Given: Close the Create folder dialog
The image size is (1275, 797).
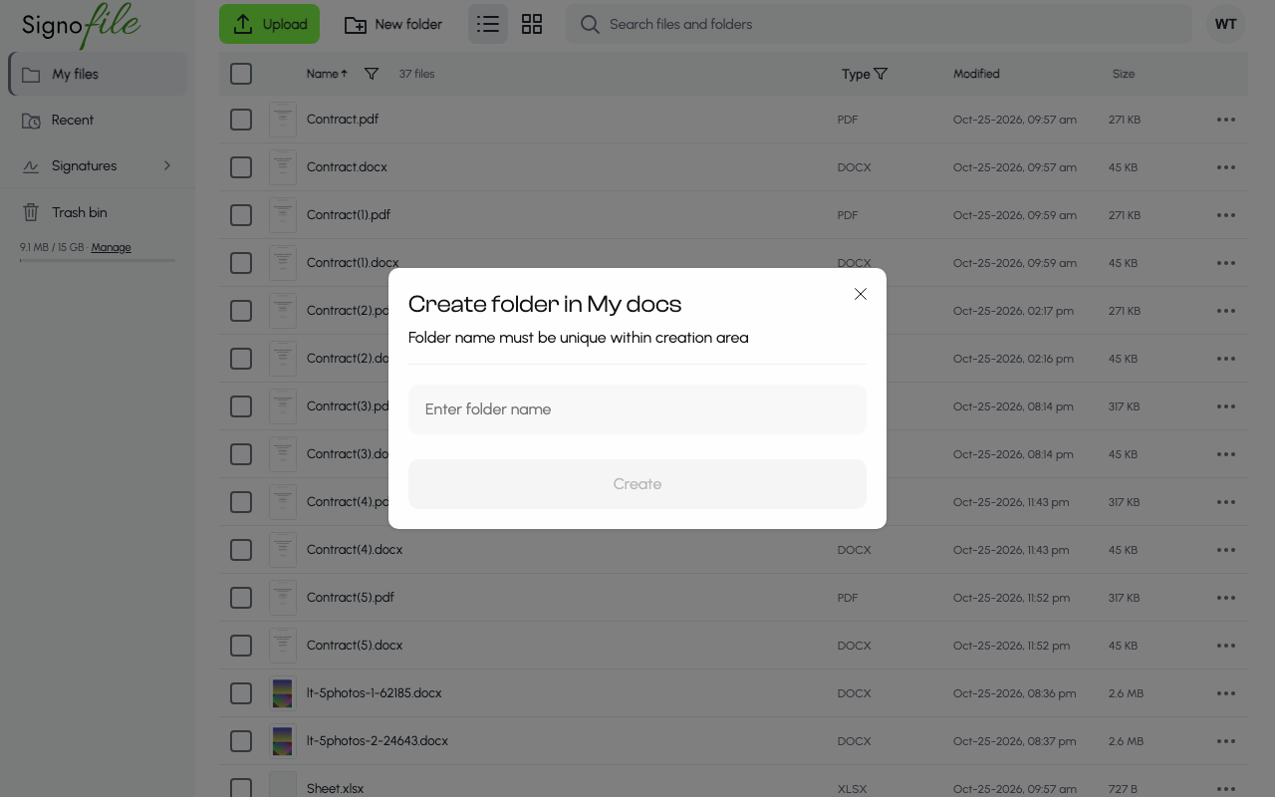Looking at the screenshot, I should 861,294.
